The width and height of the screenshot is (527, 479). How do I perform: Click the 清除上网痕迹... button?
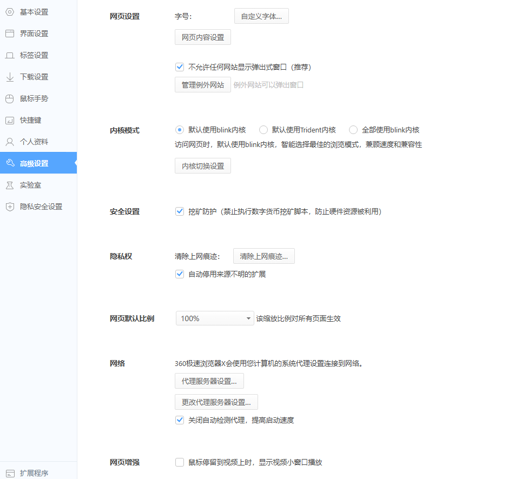[264, 256]
